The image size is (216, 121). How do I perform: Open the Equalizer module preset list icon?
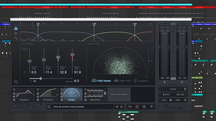(x=14, y=93)
